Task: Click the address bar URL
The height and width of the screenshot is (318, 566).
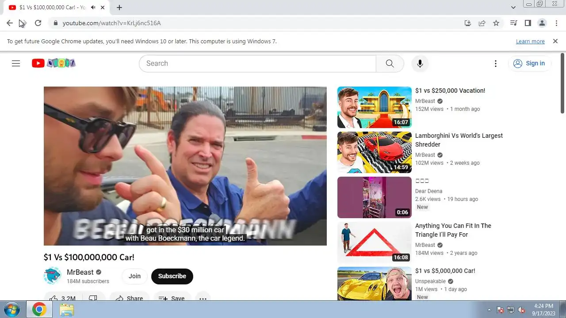Action: click(111, 23)
